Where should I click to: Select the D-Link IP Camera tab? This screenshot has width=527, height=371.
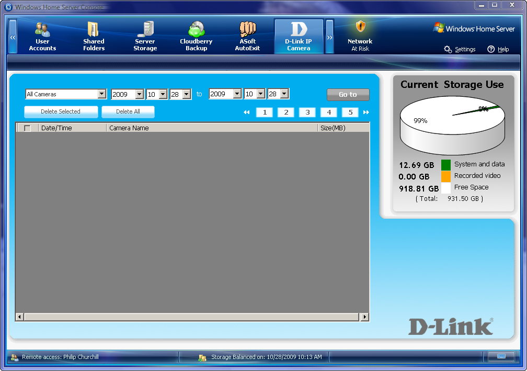point(299,36)
